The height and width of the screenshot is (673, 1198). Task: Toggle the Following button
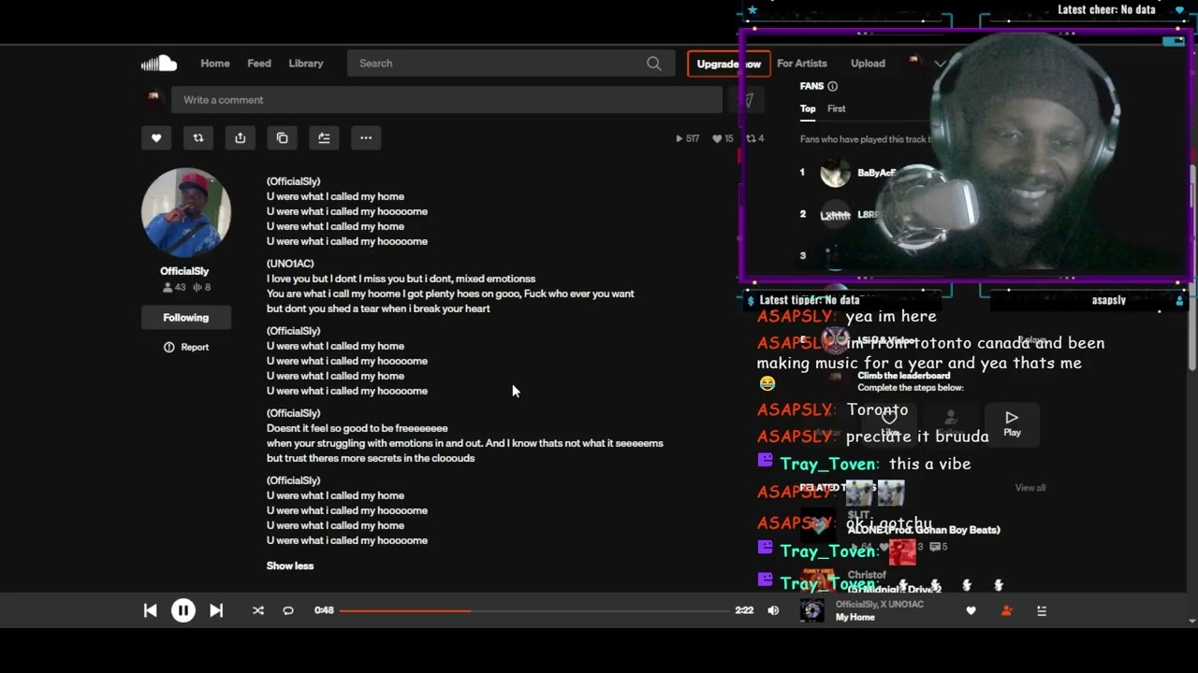point(186,318)
